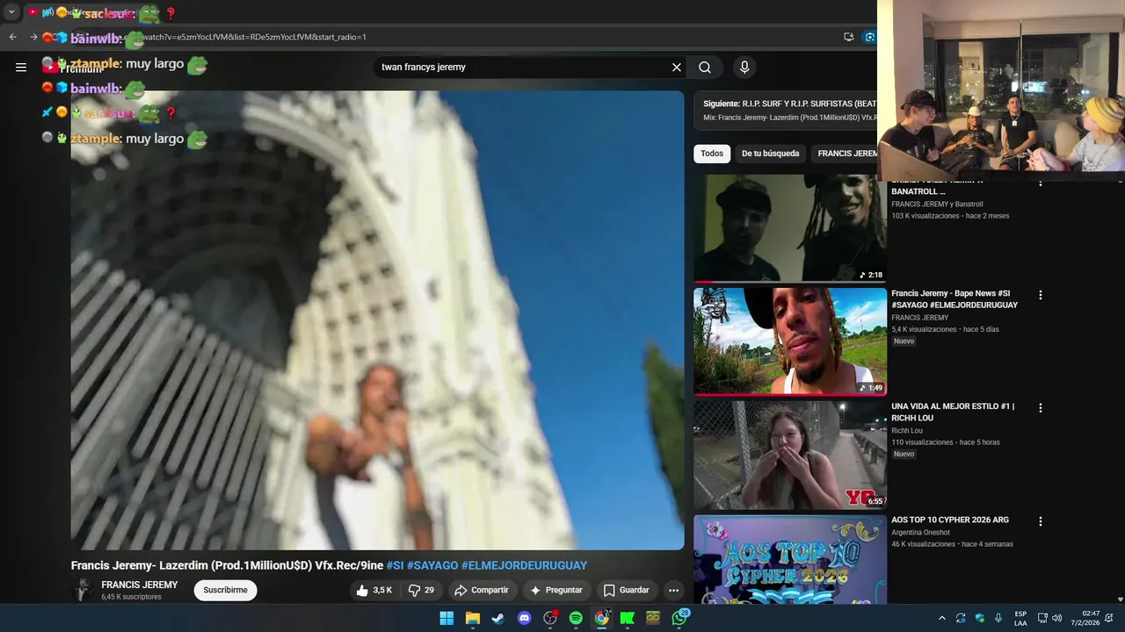Image resolution: width=1125 pixels, height=632 pixels.
Task: Launch Steam from the taskbar
Action: tap(497, 618)
